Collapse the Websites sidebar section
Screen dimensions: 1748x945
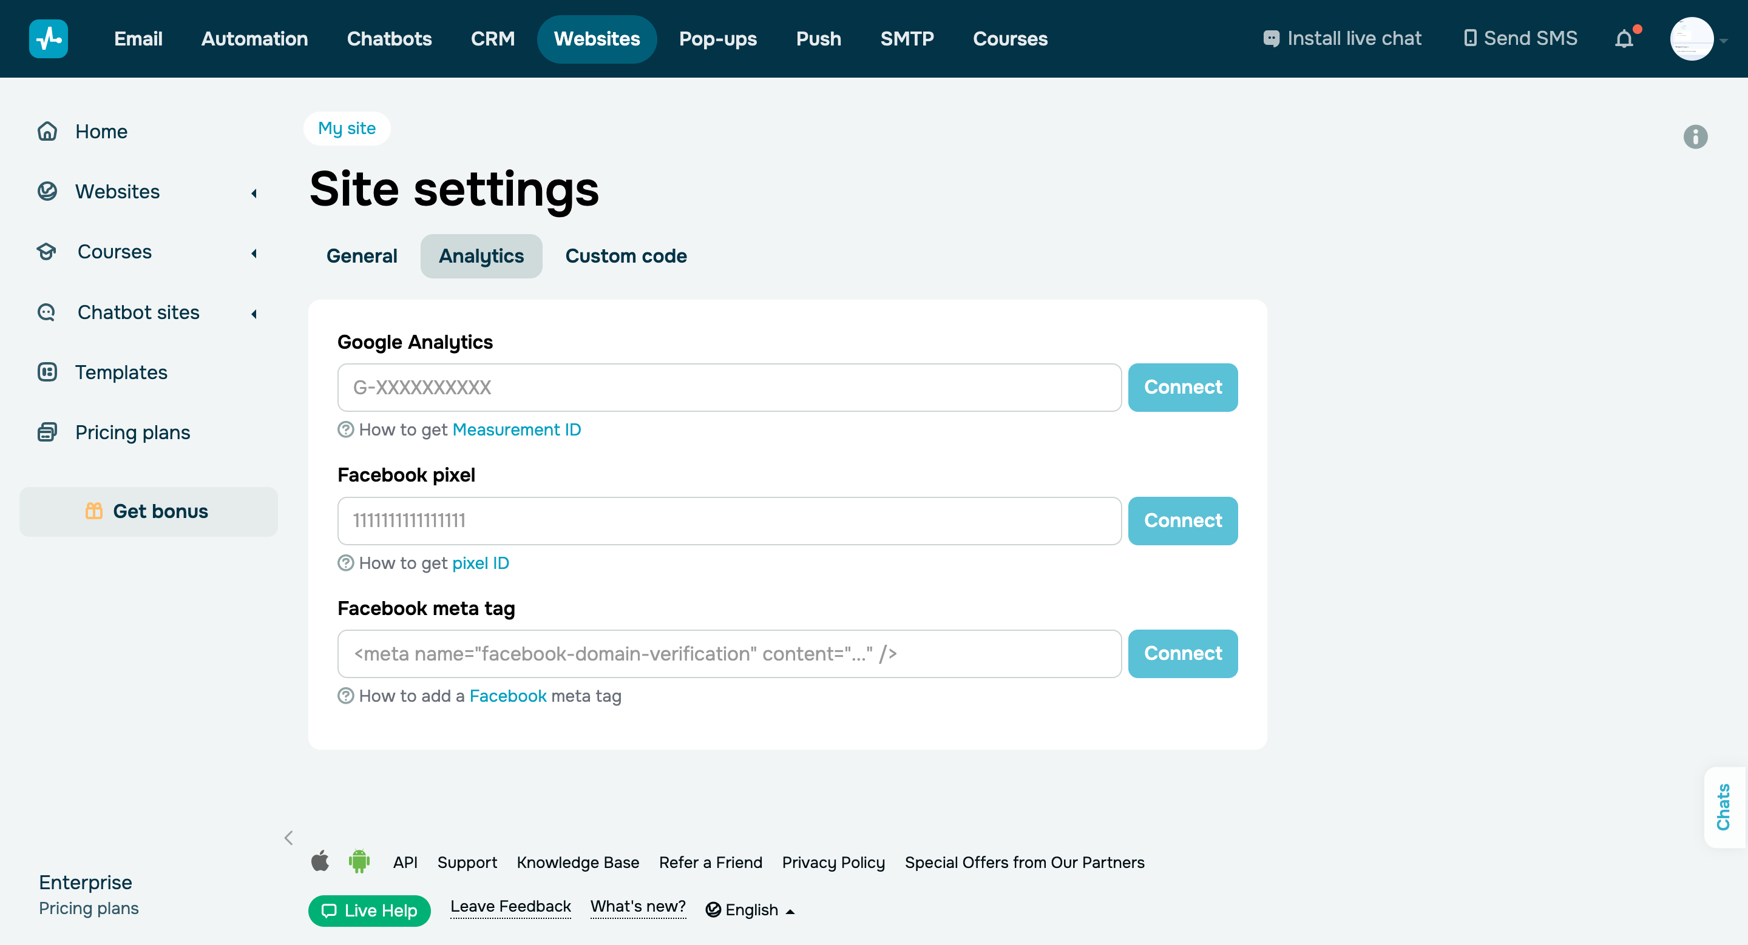point(254,193)
